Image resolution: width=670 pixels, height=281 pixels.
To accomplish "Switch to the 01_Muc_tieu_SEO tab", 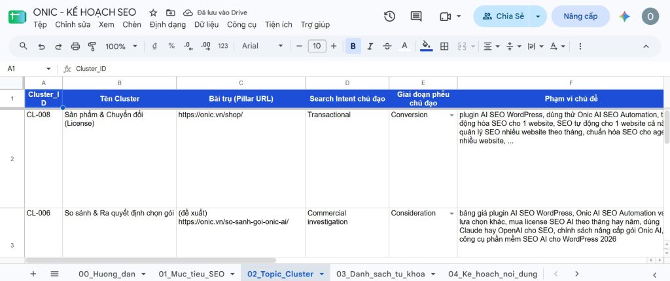I will (193, 274).
